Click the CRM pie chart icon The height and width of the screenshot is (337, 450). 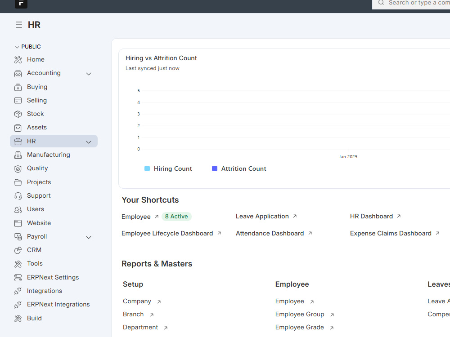(18, 250)
